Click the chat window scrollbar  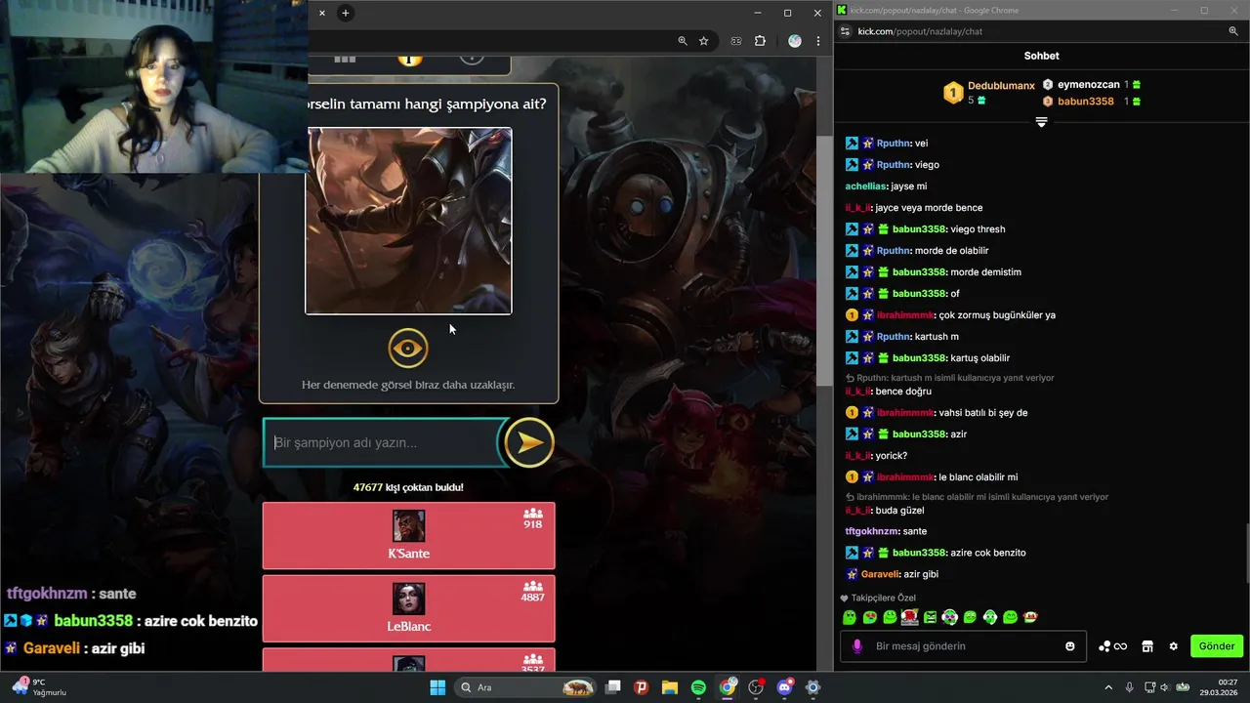(1246, 552)
